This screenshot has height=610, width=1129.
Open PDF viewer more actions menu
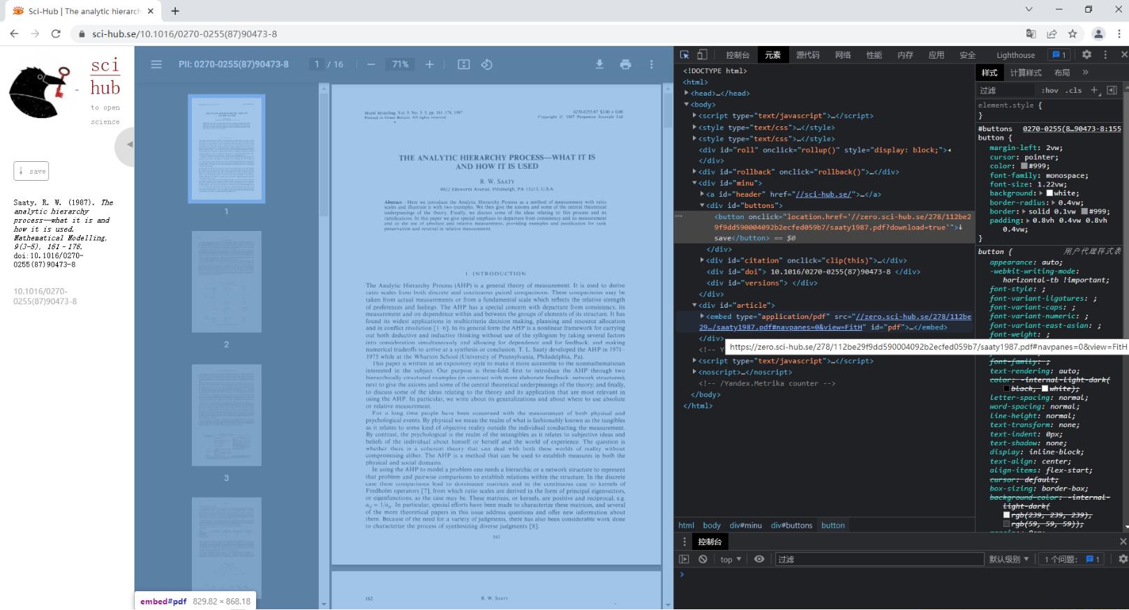652,64
